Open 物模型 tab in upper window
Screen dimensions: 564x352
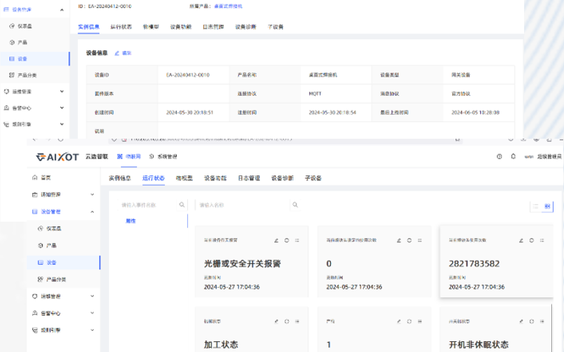coord(151,27)
